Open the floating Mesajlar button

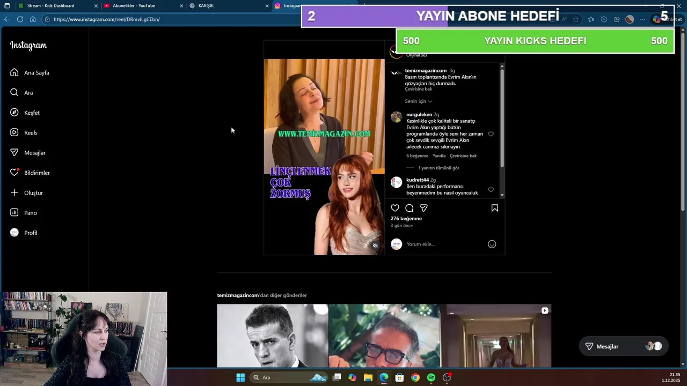coord(623,346)
